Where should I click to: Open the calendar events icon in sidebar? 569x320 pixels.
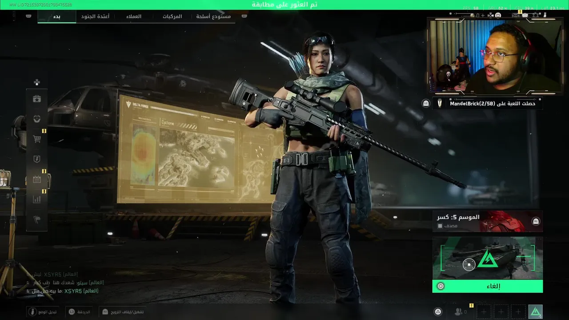[37, 180]
